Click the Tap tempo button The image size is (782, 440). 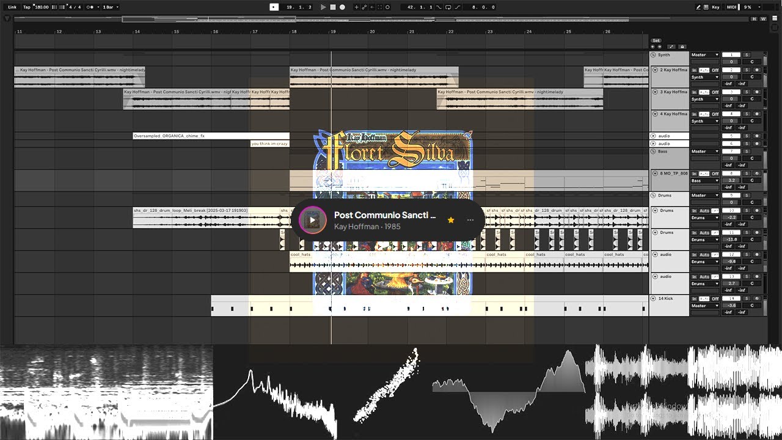click(26, 7)
